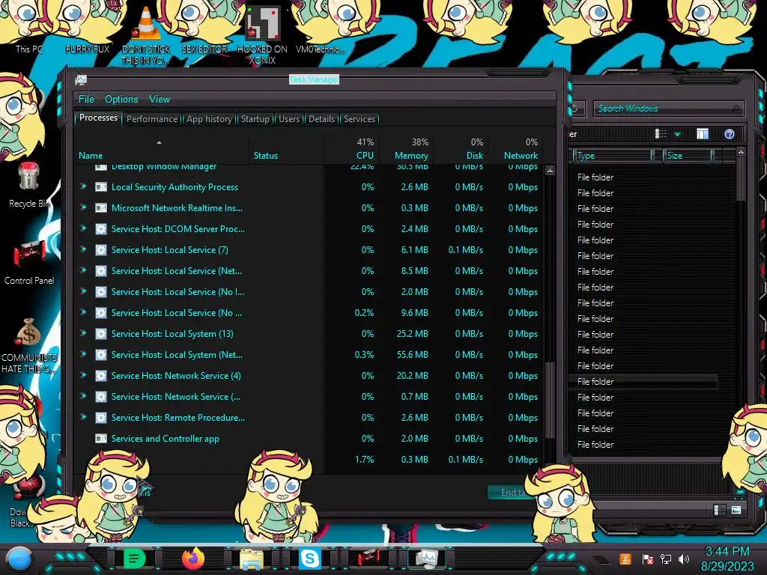
Task: Click the change view icon in Explorer
Action: point(661,134)
